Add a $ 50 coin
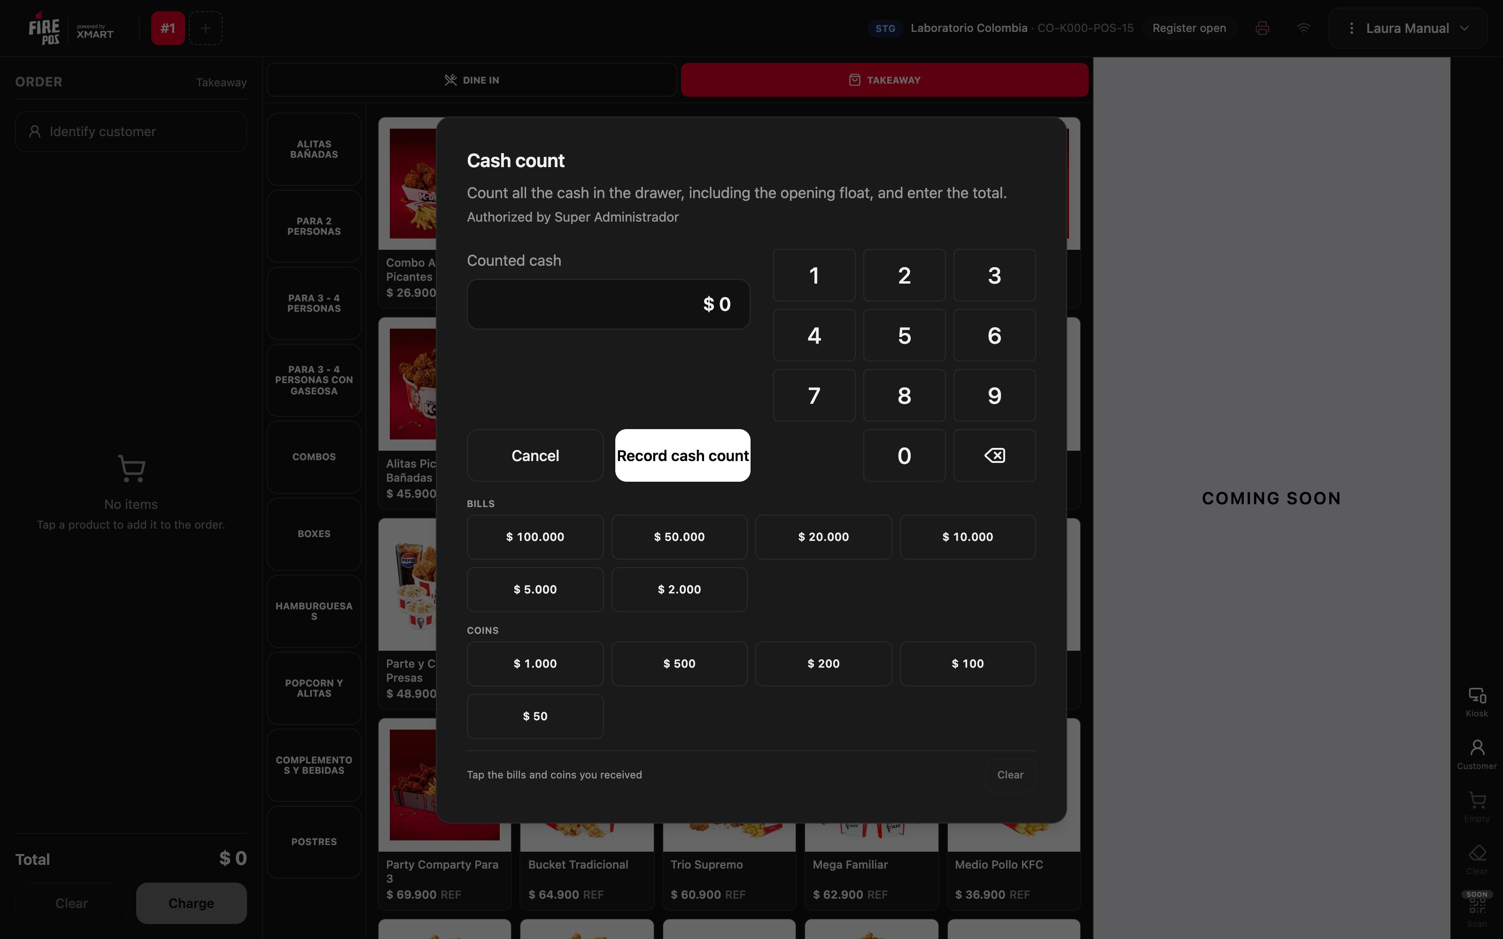Viewport: 1503px width, 939px height. [x=535, y=716]
